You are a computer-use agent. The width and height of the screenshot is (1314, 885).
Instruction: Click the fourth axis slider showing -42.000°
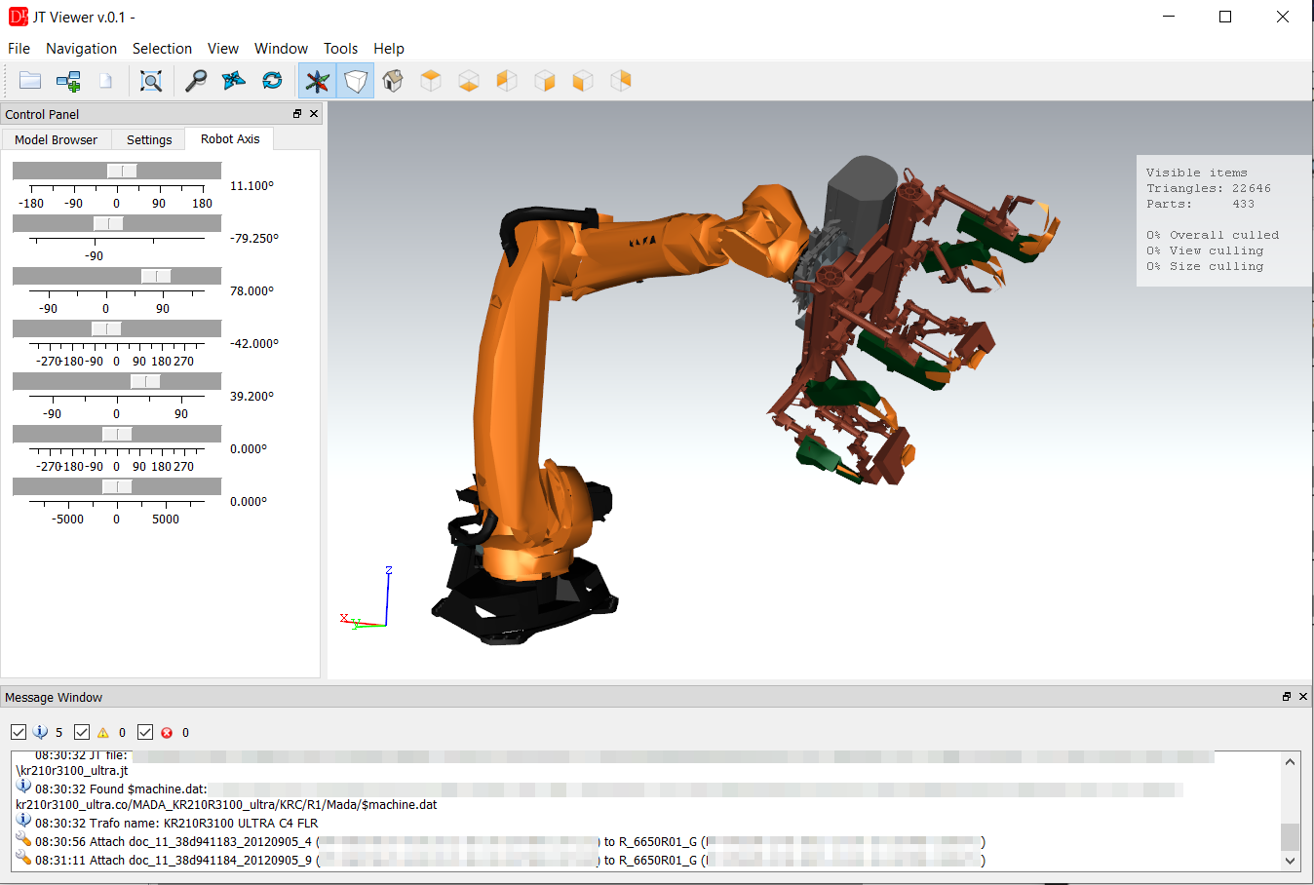[117, 328]
